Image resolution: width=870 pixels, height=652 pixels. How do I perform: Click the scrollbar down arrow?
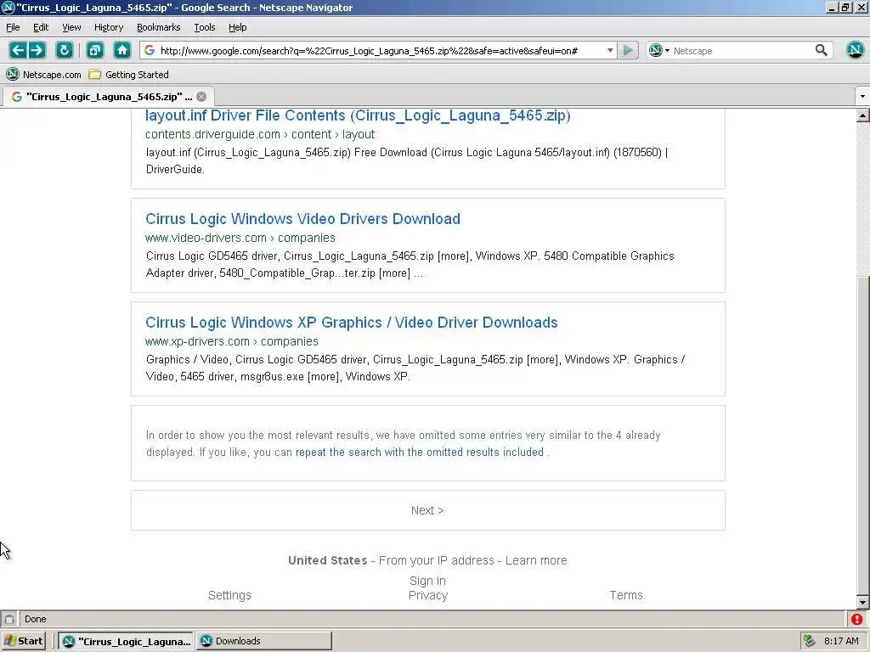coord(863,602)
